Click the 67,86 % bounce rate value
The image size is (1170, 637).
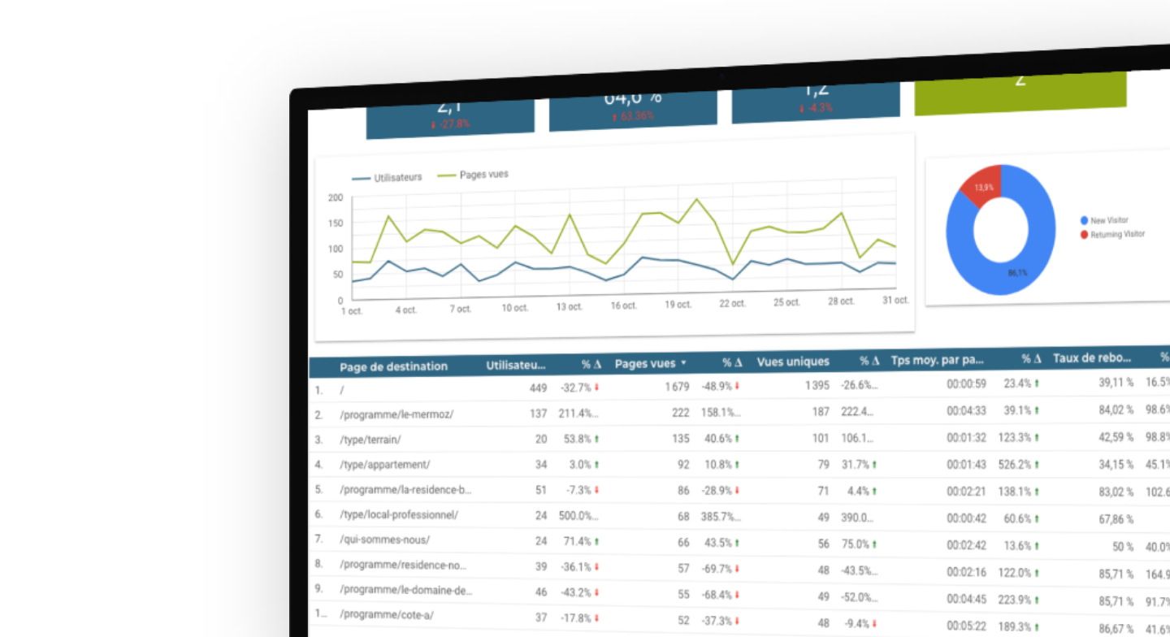(x=1116, y=518)
